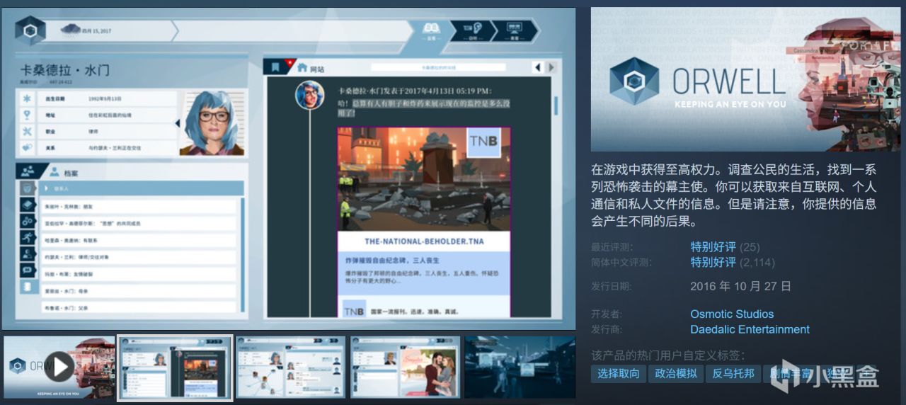Click the birth date asterisk icon
Viewport: 906px width, 405px height.
pyautogui.click(x=28, y=98)
